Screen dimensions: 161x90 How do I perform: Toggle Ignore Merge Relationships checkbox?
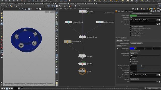pyautogui.click(x=130, y=34)
